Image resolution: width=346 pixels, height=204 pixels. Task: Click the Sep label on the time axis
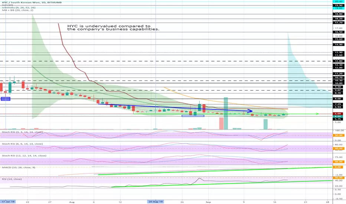[x=208, y=202]
